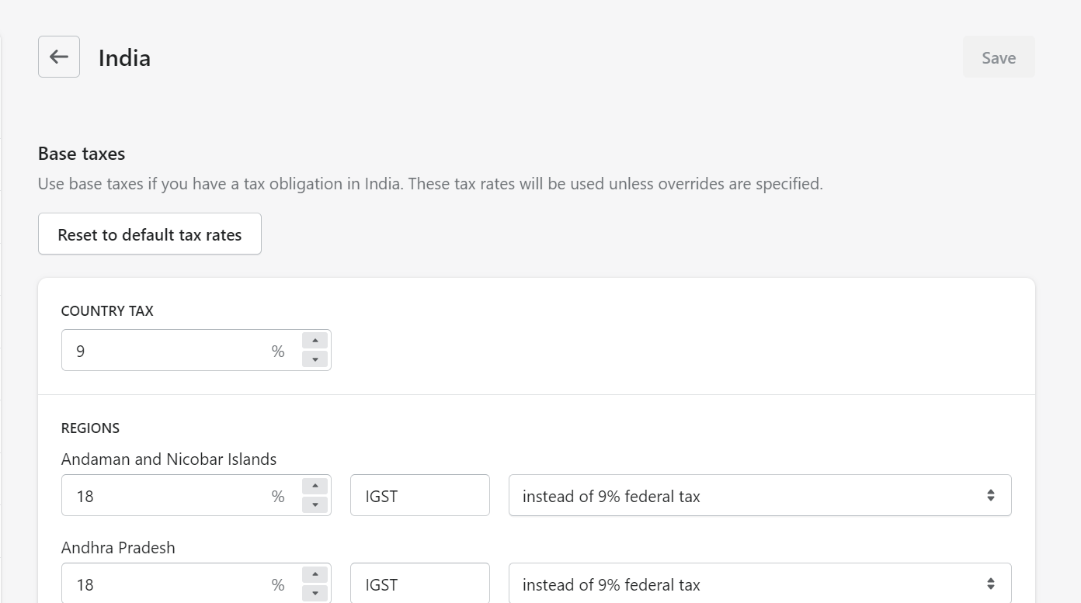
Task: Open Andaman and Nicobar Islands tax type dropdown
Action: 746,495
